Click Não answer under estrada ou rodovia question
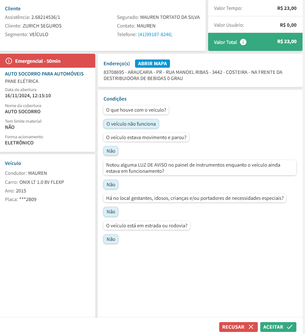Image resolution: width=305 pixels, height=334 pixels. pos(111,239)
